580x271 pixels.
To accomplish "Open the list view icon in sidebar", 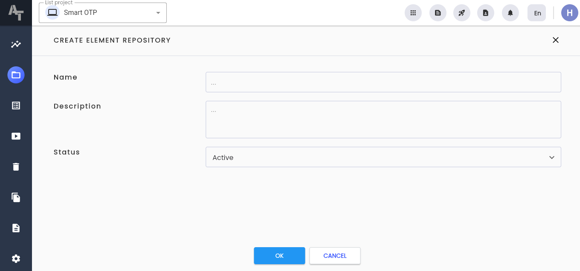I will point(16,106).
